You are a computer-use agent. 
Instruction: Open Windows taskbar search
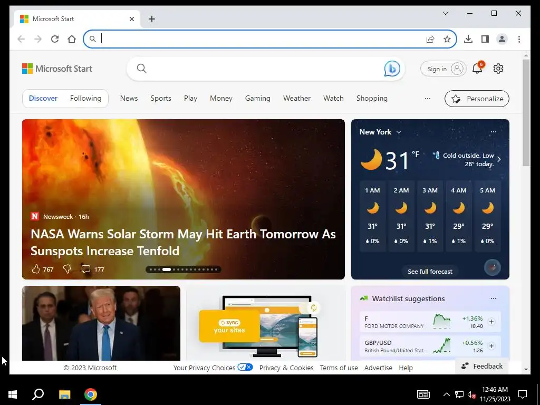pyautogui.click(x=38, y=394)
